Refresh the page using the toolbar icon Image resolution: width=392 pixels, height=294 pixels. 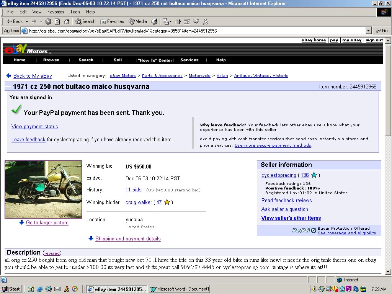pyautogui.click(x=57, y=21)
